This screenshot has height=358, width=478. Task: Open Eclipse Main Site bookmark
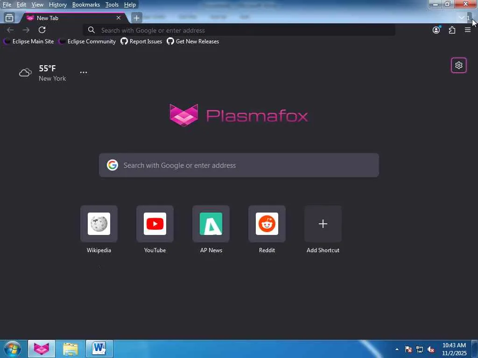[x=29, y=41]
